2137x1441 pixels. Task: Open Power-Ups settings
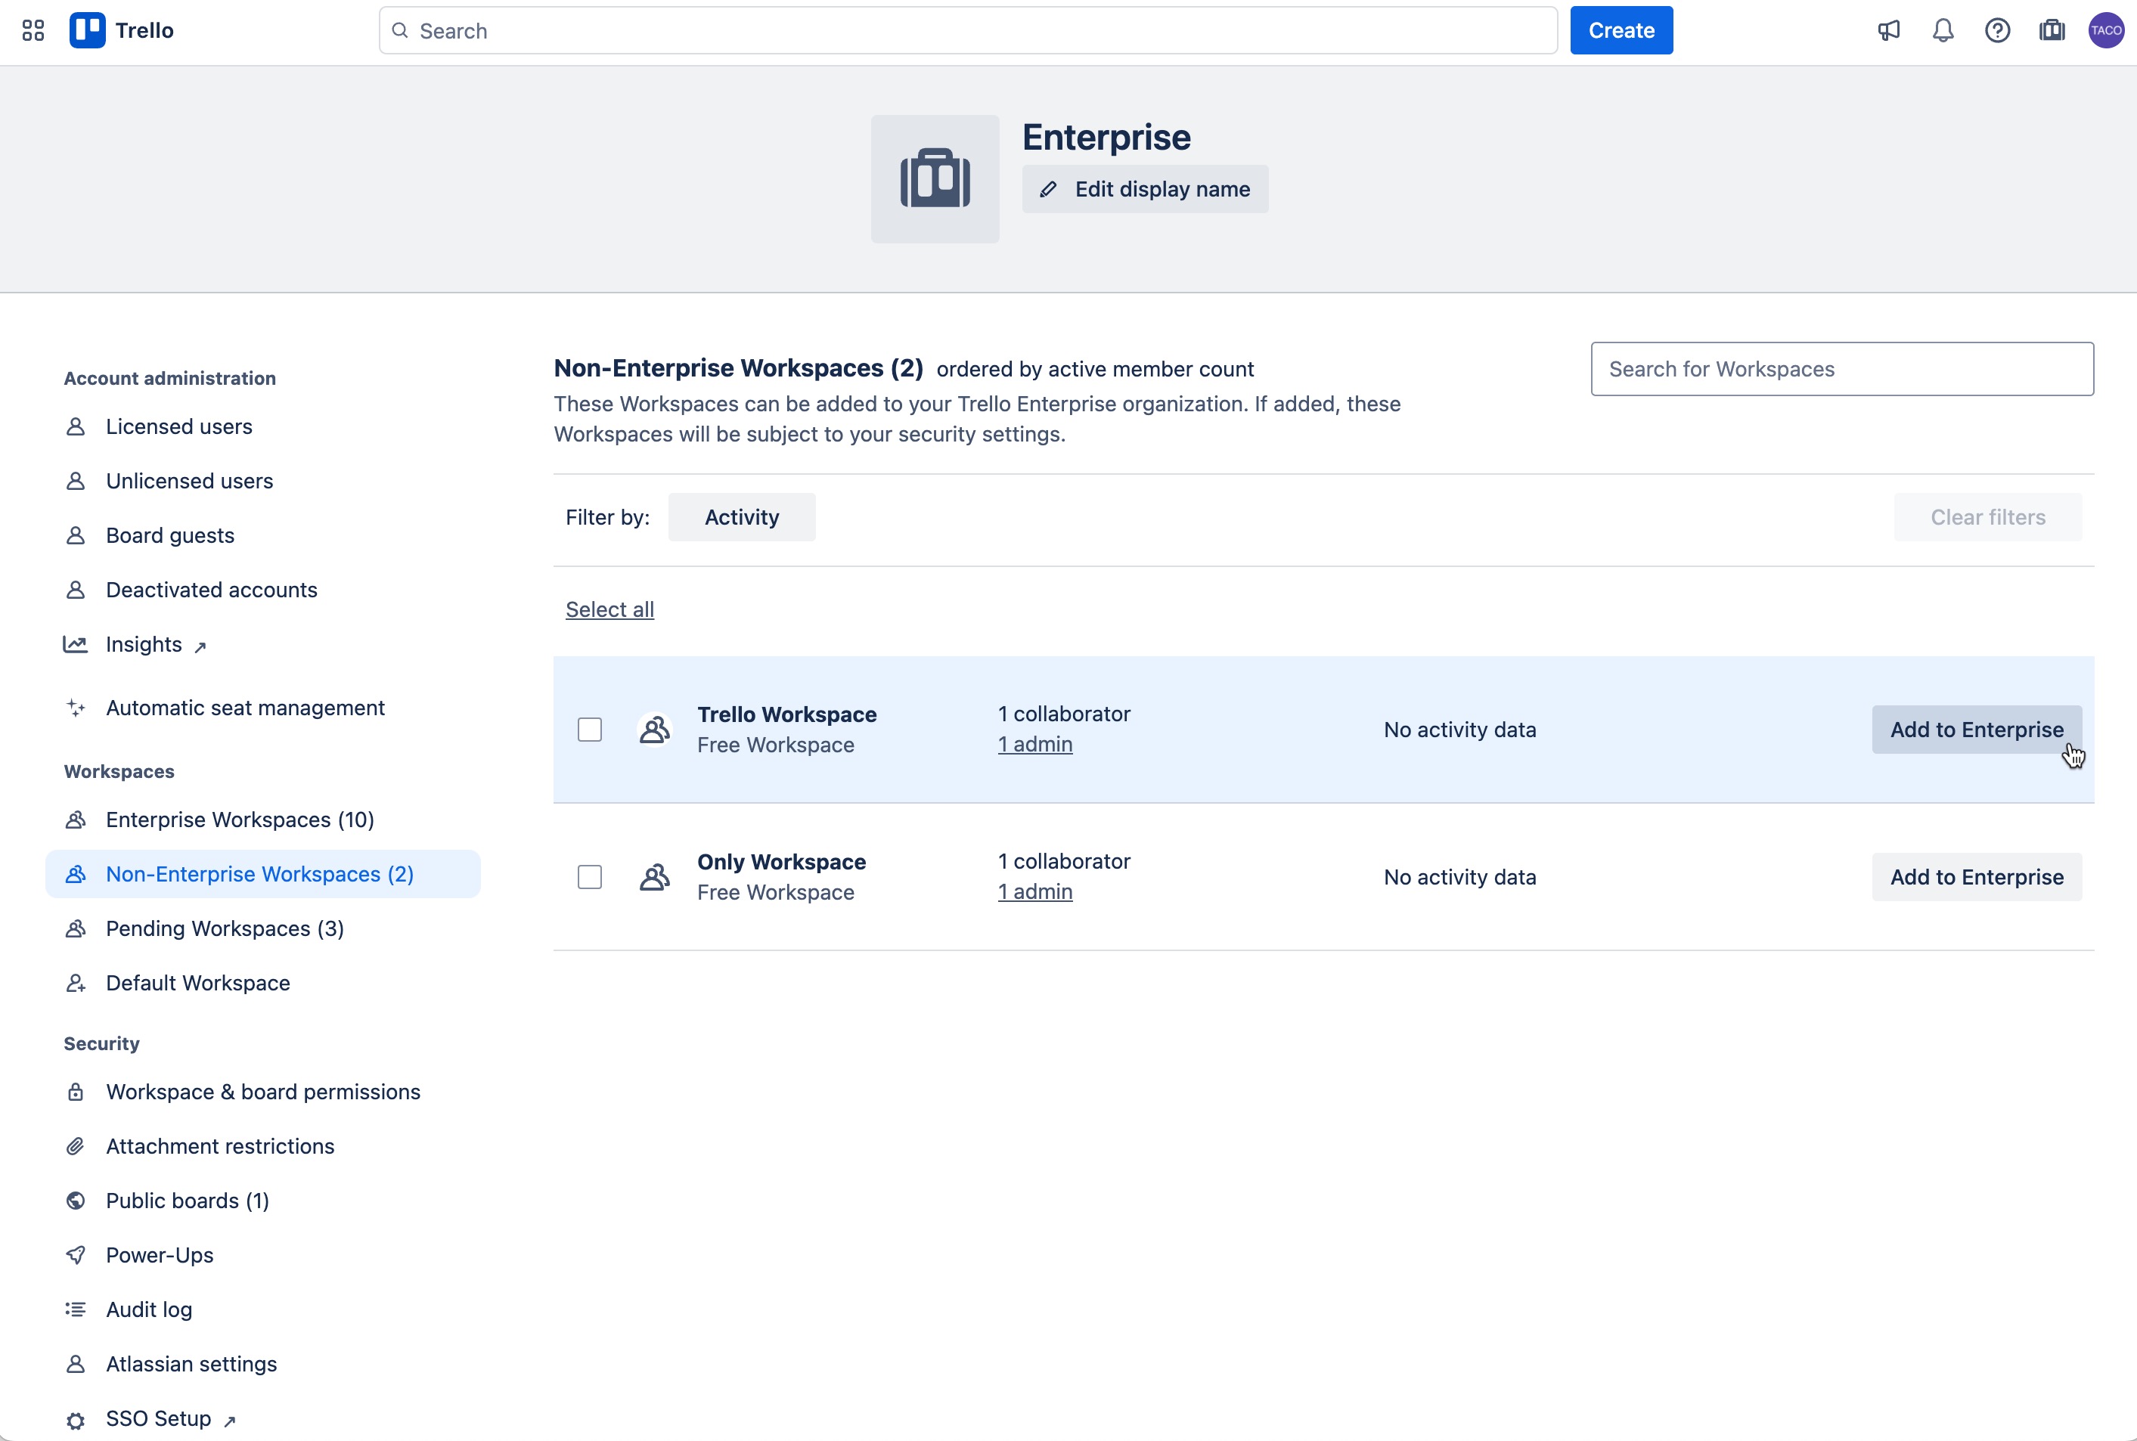160,1254
